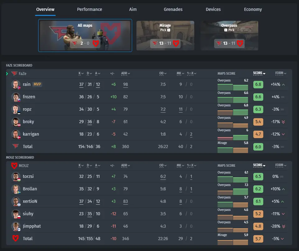Sort FaZe scoreboard by the ADR column

(126, 73)
